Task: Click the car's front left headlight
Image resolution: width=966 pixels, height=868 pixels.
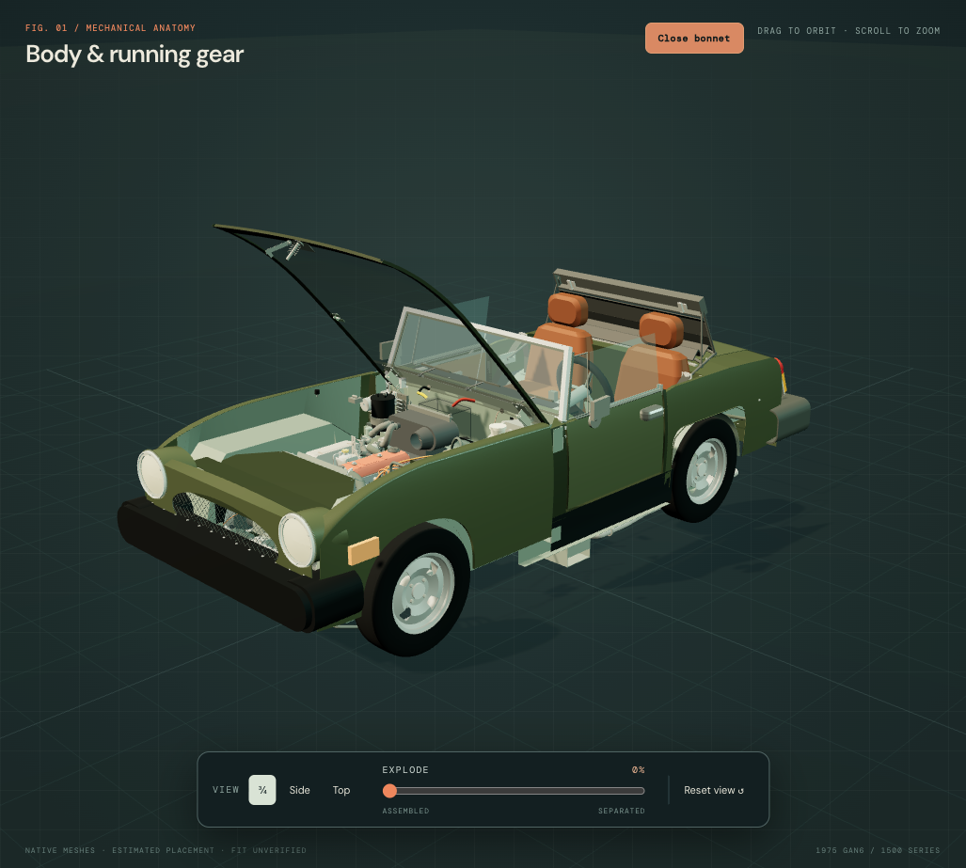Action: [x=297, y=541]
